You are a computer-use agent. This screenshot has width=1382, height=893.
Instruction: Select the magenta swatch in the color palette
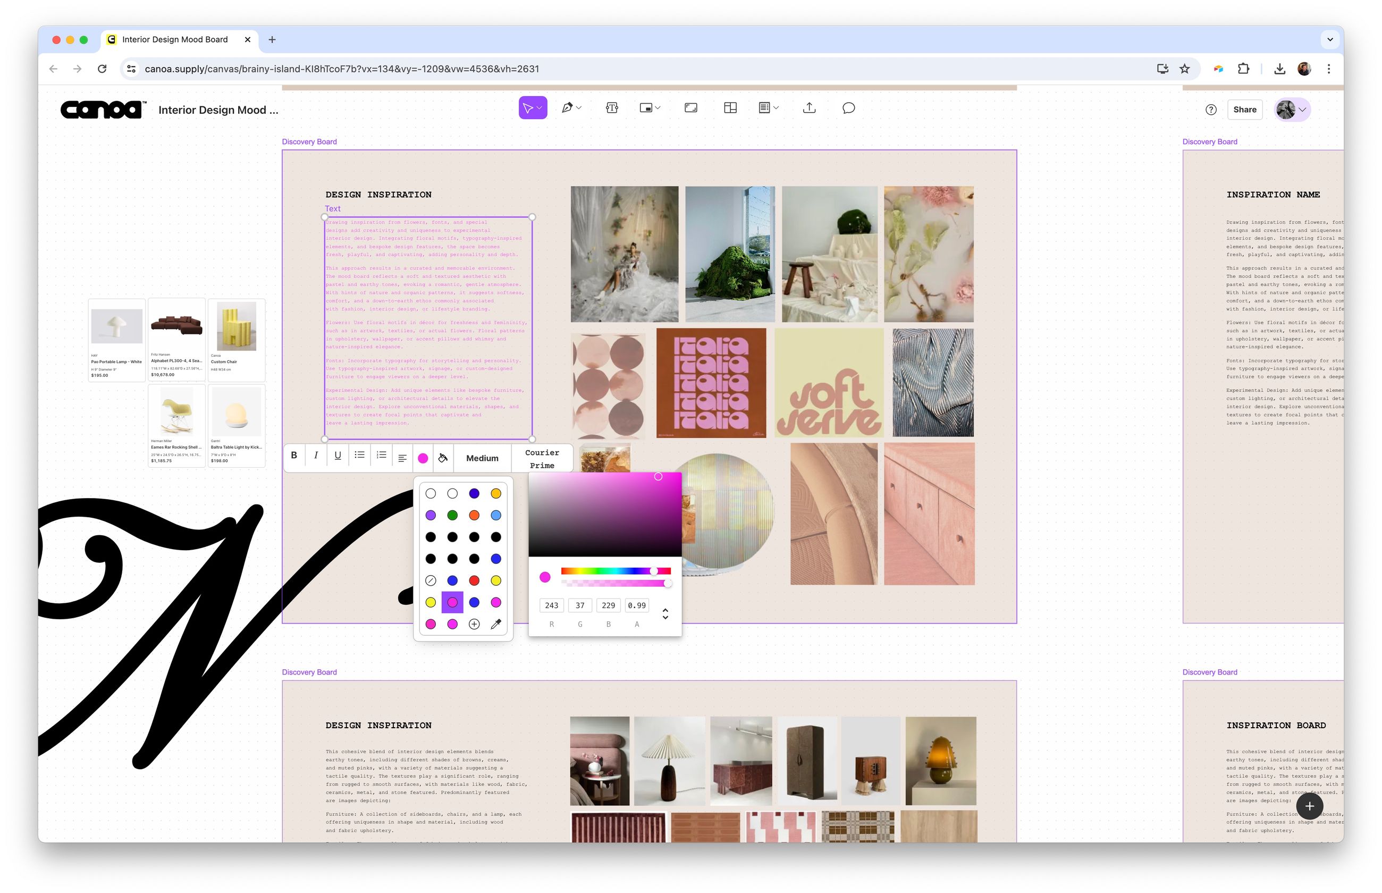453,602
